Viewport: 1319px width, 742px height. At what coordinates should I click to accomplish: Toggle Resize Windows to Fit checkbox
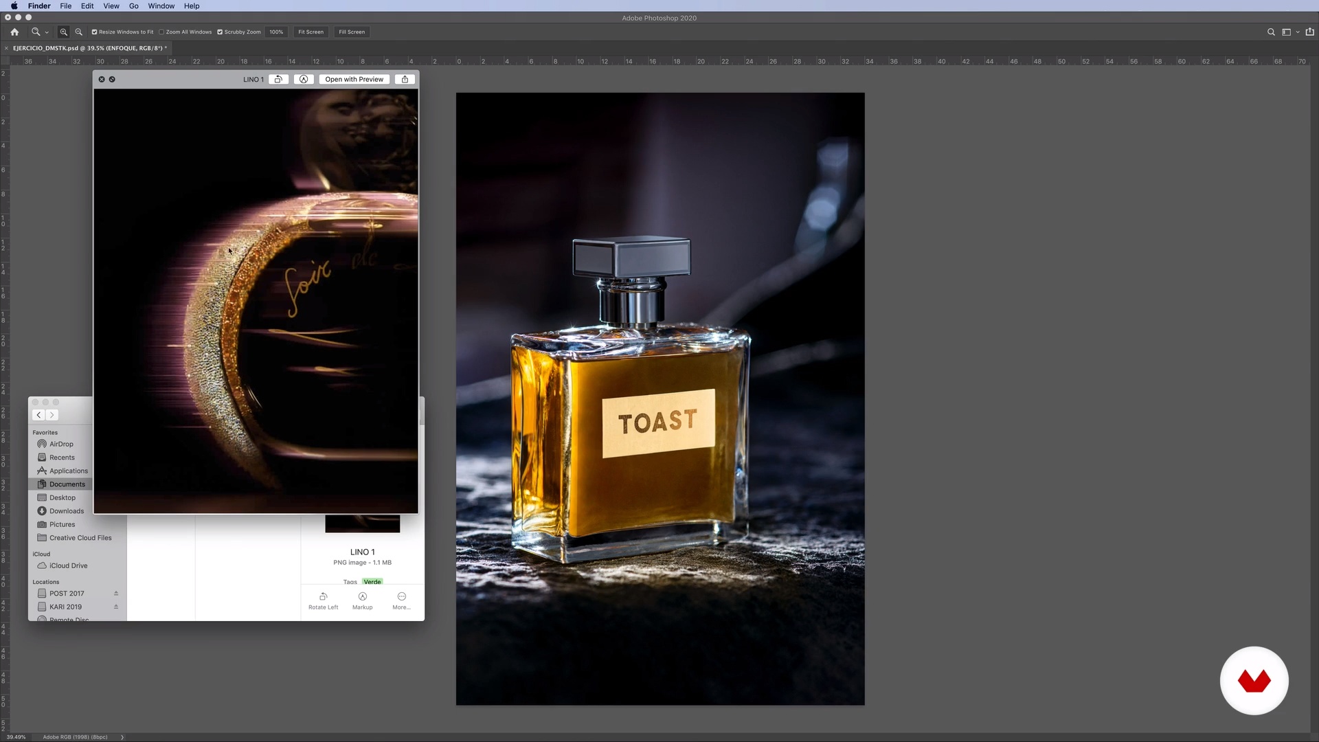[x=122, y=32]
